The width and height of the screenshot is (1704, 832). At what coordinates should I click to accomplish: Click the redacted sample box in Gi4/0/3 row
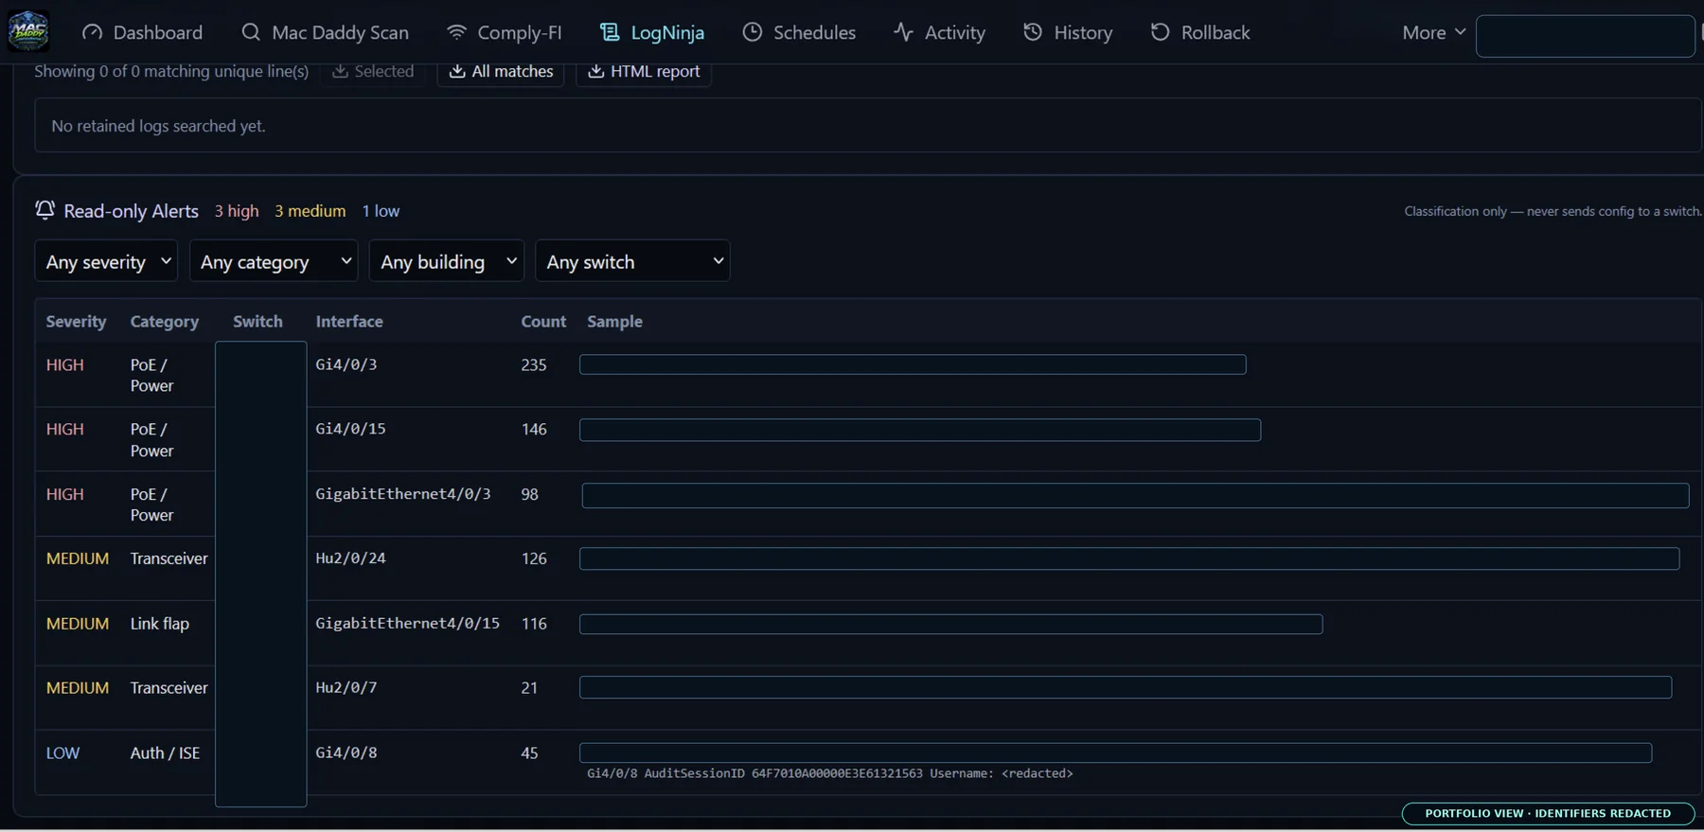pyautogui.click(x=913, y=364)
